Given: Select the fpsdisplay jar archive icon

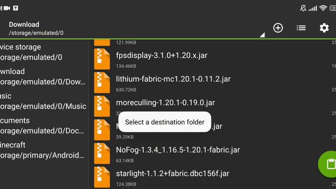Looking at the screenshot, I should coord(102,59).
